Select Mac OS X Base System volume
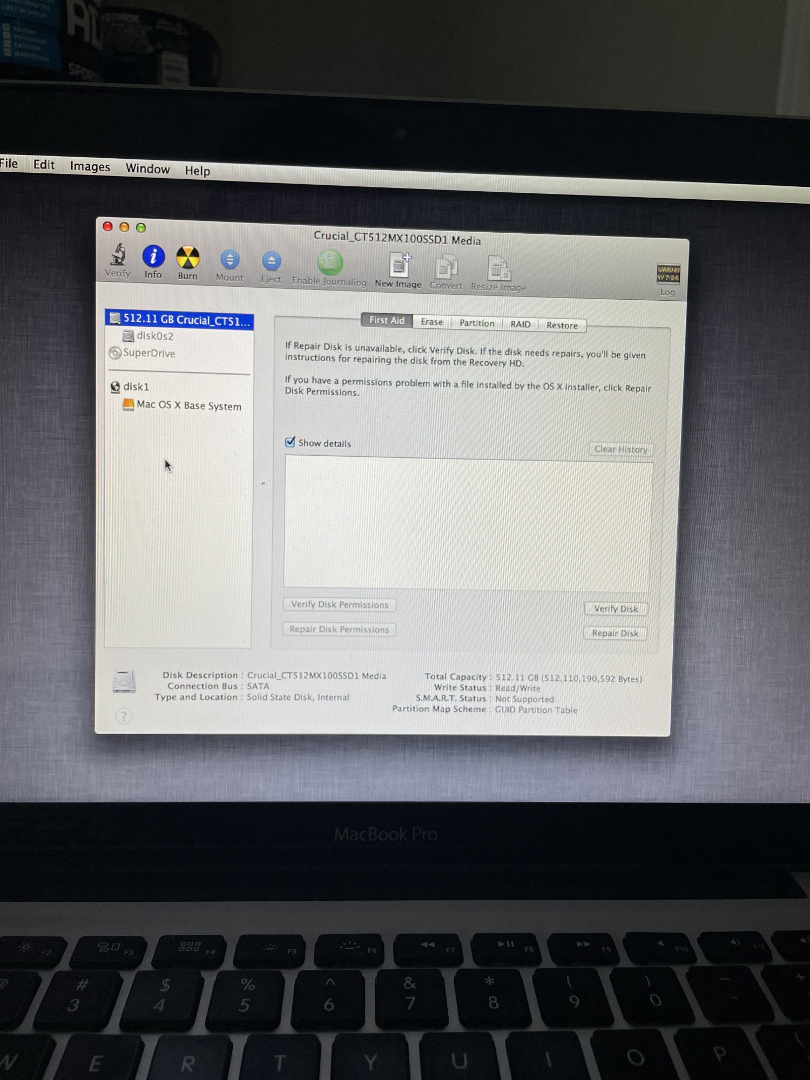The height and width of the screenshot is (1080, 810). click(183, 405)
